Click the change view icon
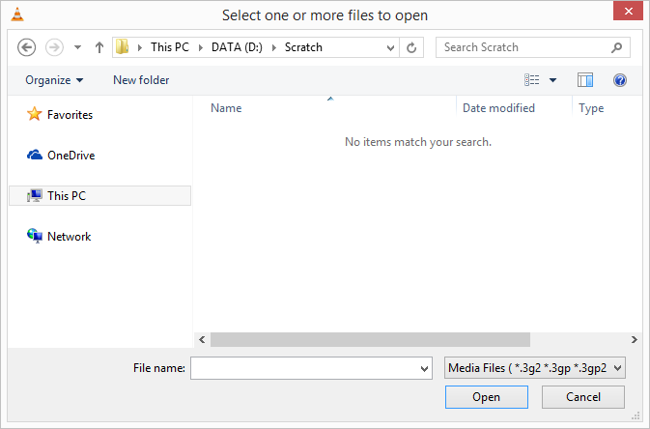650x429 pixels. pos(531,80)
